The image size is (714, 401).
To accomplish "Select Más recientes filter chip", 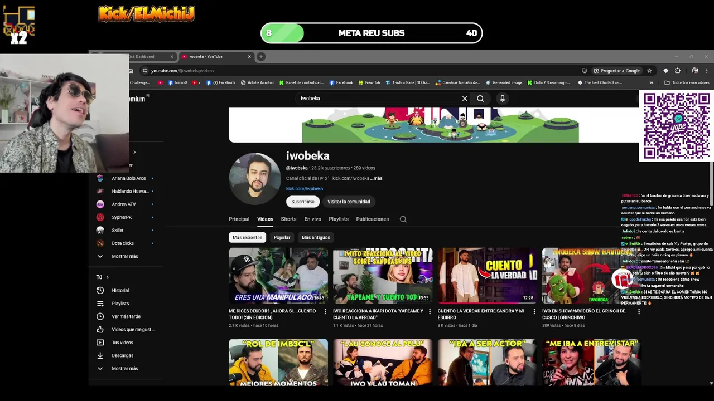I will coord(247,237).
